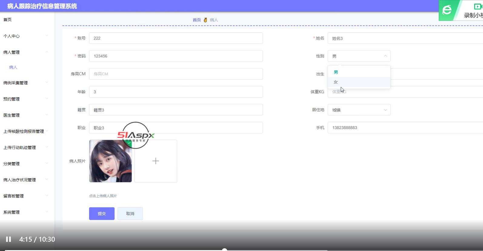Click 病人 breadcrumb item

coord(214,20)
